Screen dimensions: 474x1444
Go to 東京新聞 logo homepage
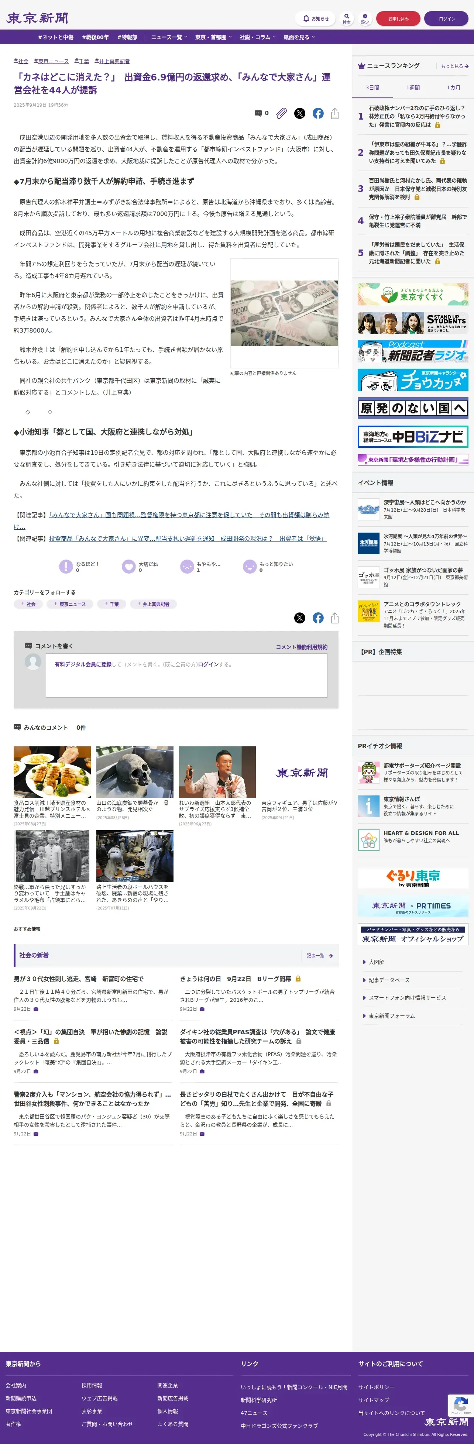click(38, 18)
